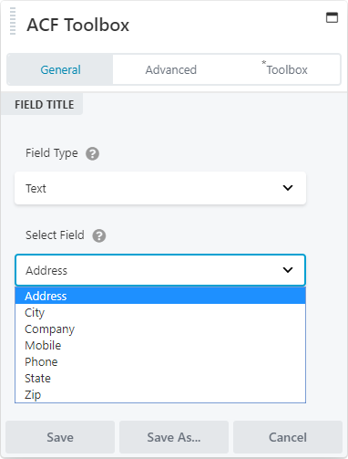Click the Field Type chevron arrow
348x459 pixels.
point(288,188)
